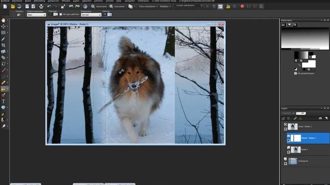Pause script recording
Screen dimensions: 330x185
(249, 7)
